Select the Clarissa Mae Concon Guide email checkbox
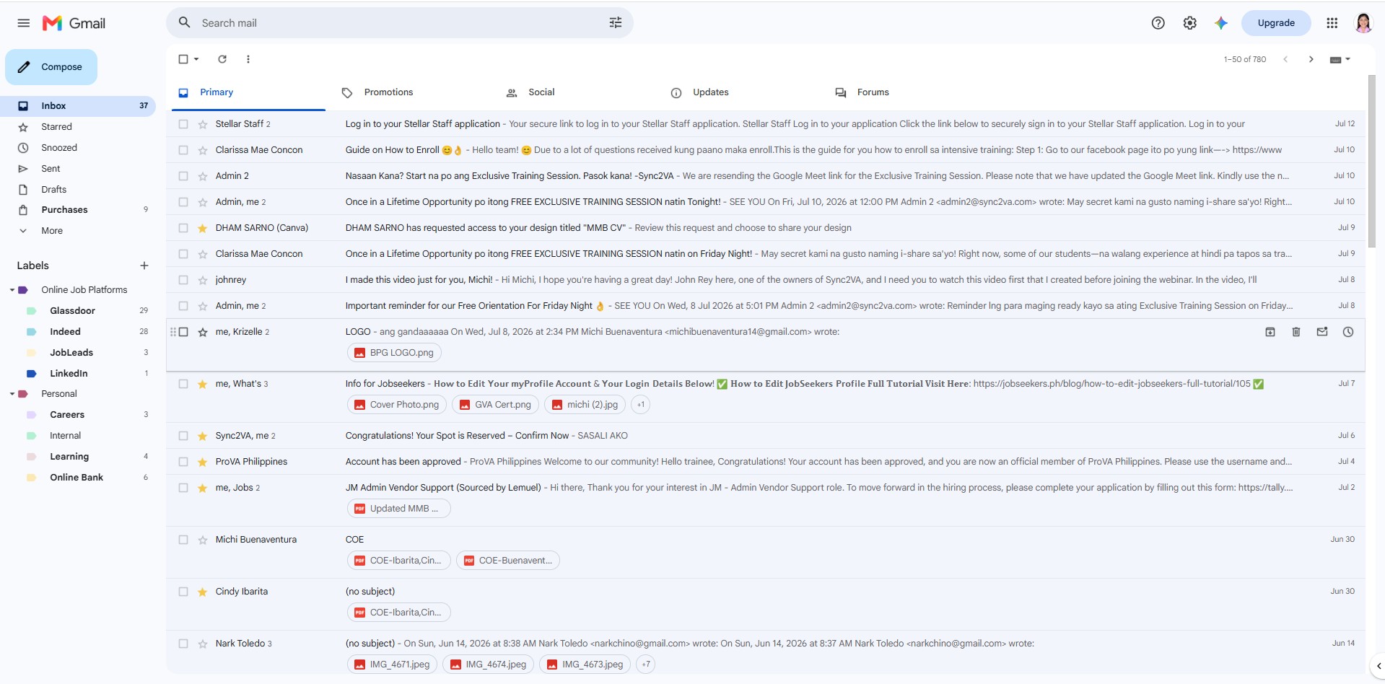1385x684 pixels. (183, 150)
